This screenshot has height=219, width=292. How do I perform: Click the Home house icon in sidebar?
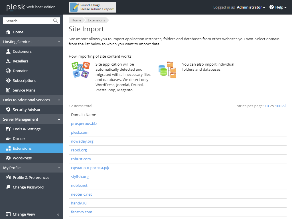8,32
